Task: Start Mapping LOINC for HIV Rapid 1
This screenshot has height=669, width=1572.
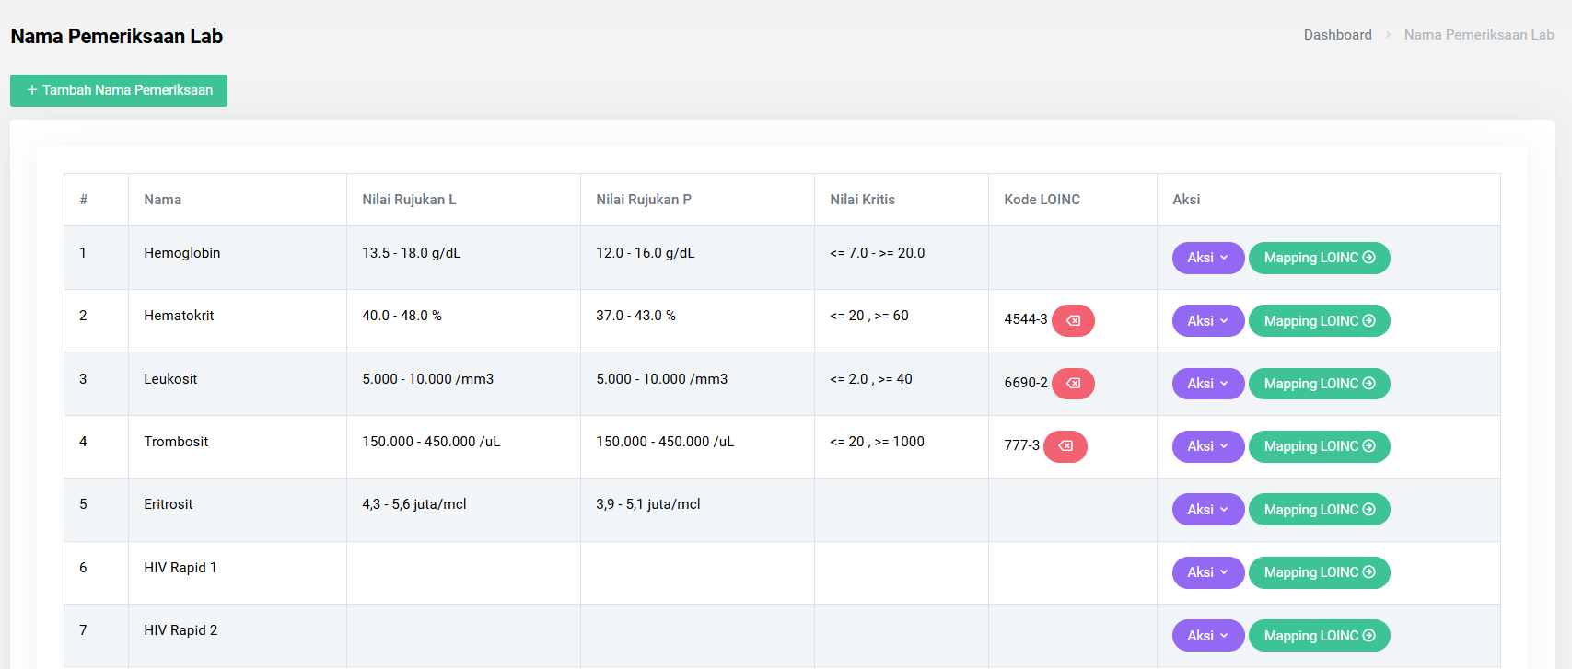Action: tap(1319, 572)
